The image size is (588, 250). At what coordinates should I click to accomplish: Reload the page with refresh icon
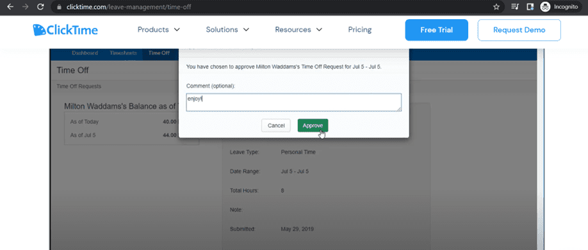[x=40, y=7]
